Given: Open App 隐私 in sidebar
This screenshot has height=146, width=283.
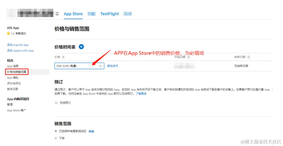Looking at the screenshot, I should [x=13, y=78].
